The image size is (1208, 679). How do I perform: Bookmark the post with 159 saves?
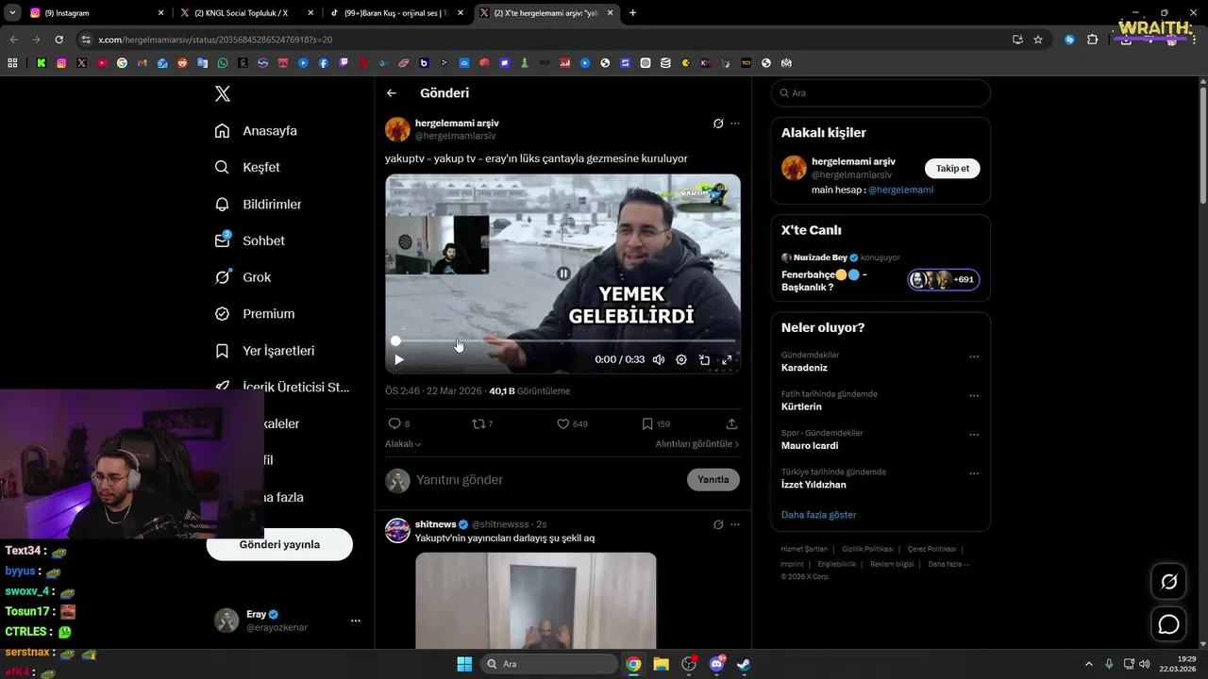pos(647,424)
